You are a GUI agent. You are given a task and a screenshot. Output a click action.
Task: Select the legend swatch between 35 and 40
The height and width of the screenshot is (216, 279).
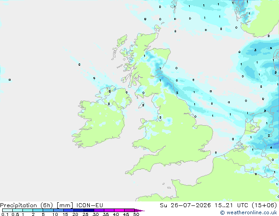pyautogui.click(x=109, y=210)
